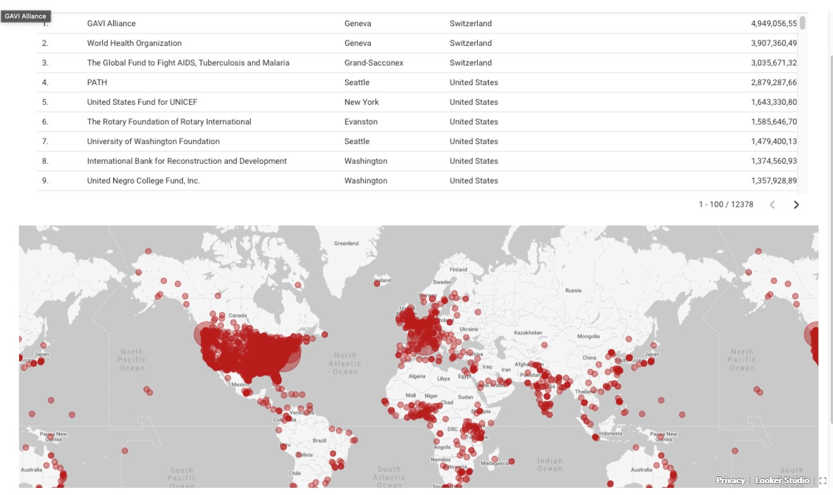833x495 pixels.
Task: Click the amount 1,357,928,89 in row 9
Action: [774, 180]
